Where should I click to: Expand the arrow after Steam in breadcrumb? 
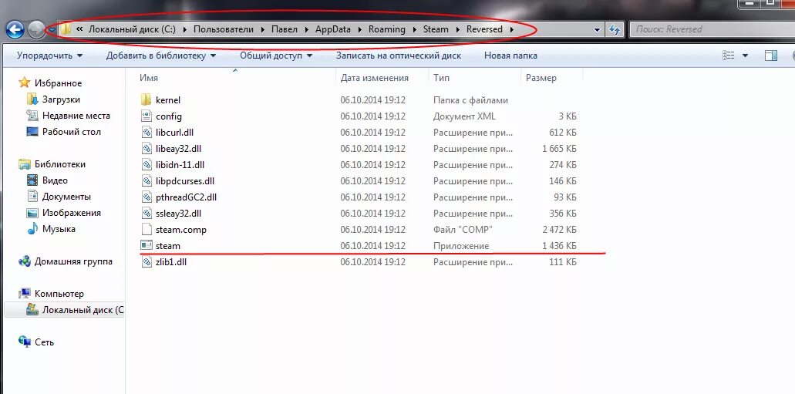tap(458, 29)
